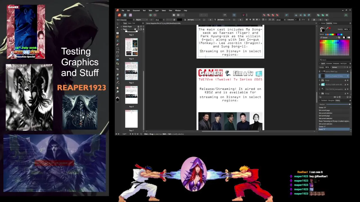Click the delete layer trash icon
Viewport: 360px width, 202px height.
(x=350, y=97)
